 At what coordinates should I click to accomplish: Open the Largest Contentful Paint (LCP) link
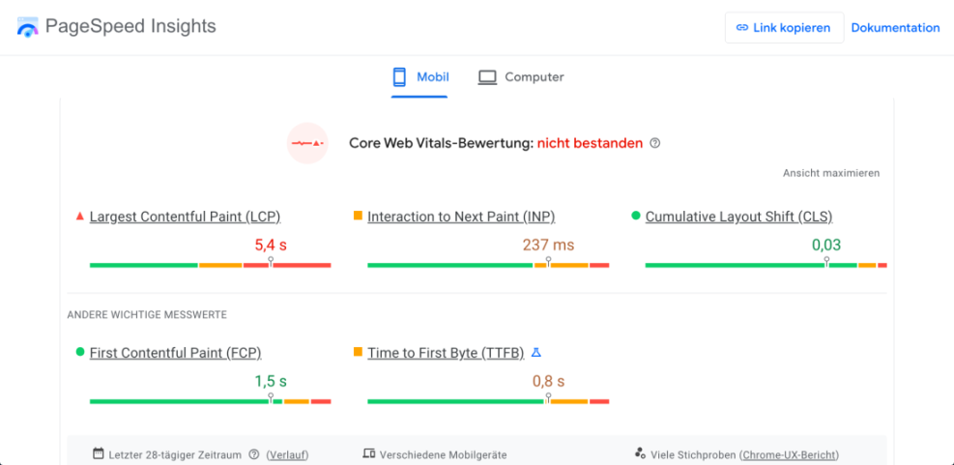(185, 217)
